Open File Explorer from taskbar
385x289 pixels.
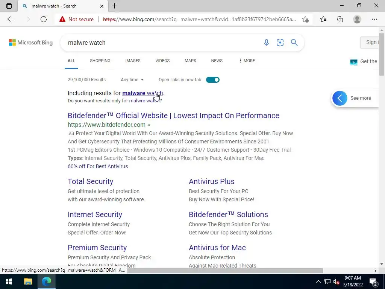[28, 281]
